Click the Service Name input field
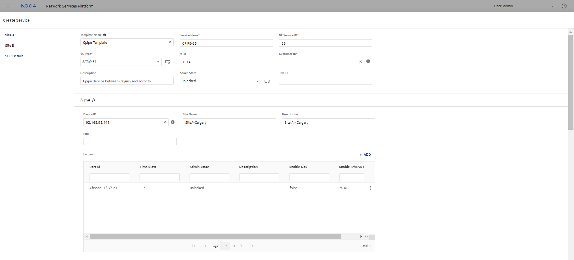Viewport: 574px width, 260px height. pos(226,43)
